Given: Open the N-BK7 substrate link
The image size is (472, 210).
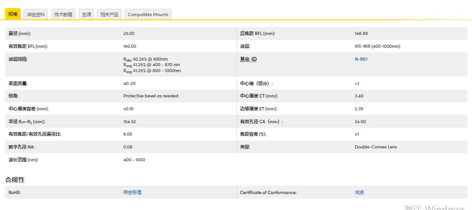Looking at the screenshot, I should (x=360, y=59).
